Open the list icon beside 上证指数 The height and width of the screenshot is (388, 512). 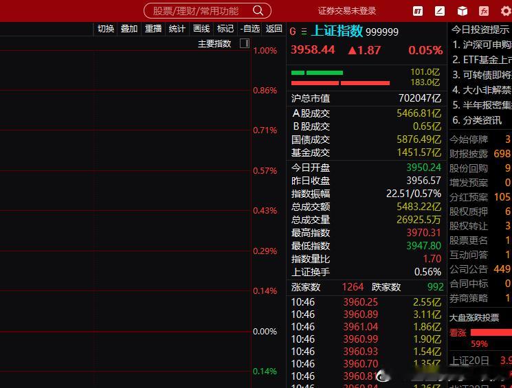pos(304,32)
